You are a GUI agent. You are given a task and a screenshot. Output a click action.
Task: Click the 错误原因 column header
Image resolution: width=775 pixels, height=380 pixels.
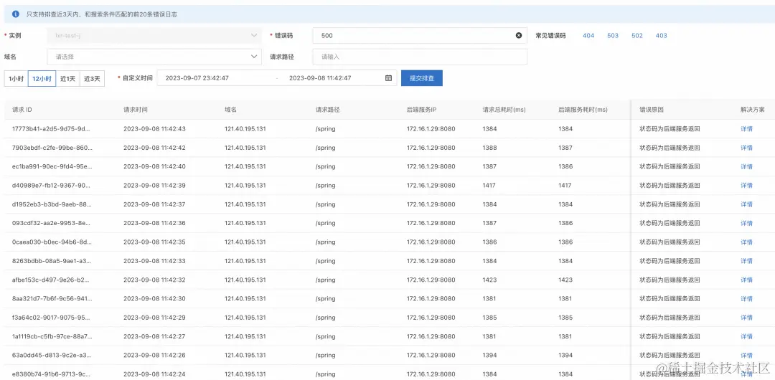pos(652,110)
